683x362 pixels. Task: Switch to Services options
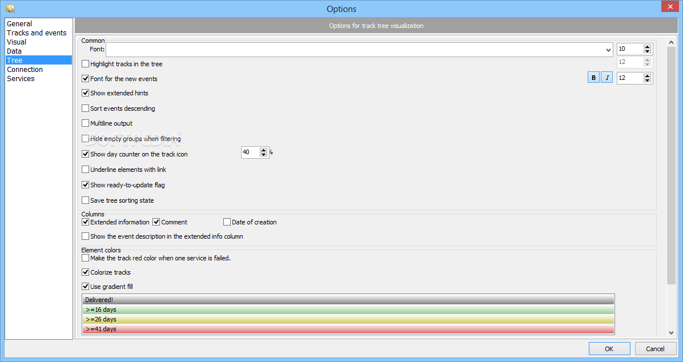pyautogui.click(x=21, y=78)
